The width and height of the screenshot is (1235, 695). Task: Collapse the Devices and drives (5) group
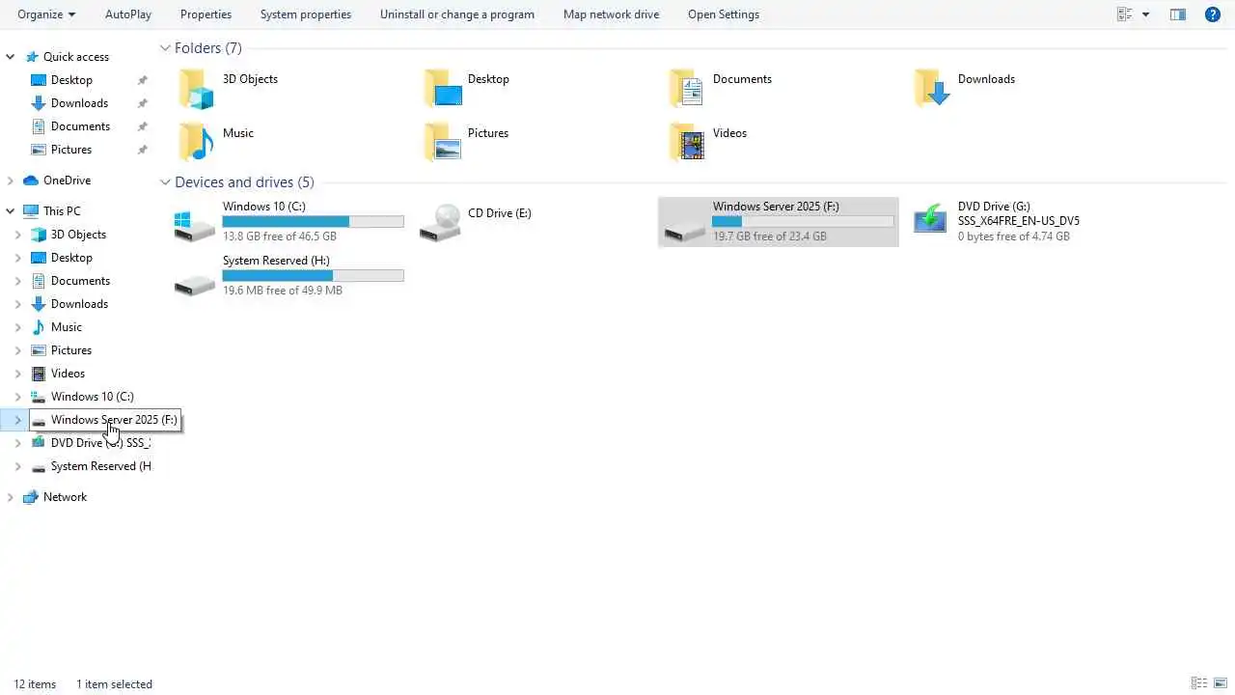coord(165,182)
